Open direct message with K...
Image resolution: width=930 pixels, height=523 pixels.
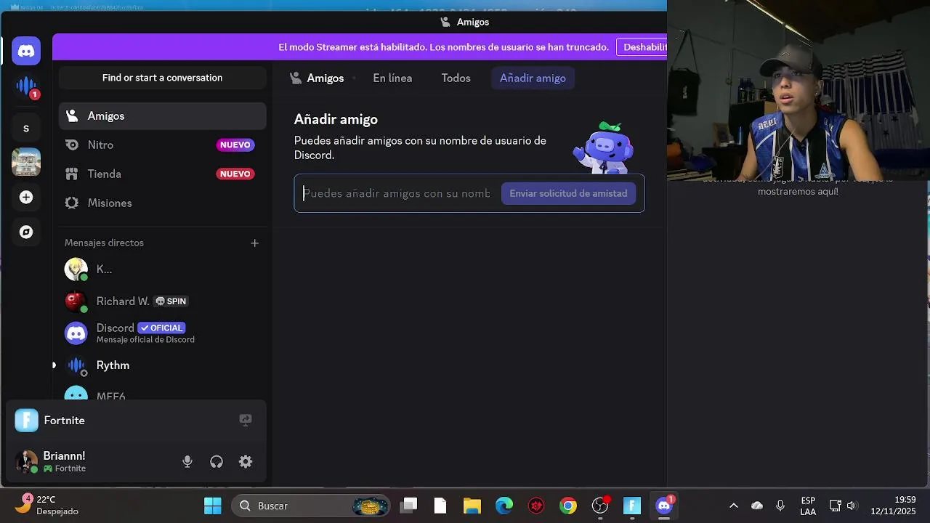coord(162,269)
